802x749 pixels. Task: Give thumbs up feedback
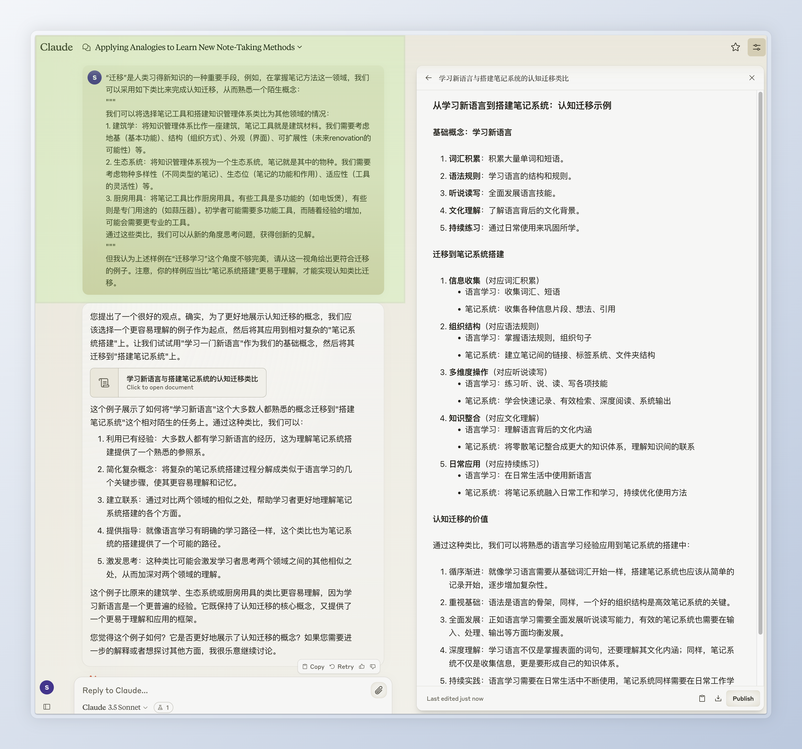click(x=362, y=667)
